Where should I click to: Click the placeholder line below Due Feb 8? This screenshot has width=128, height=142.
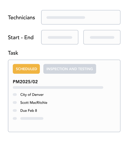point(32,118)
